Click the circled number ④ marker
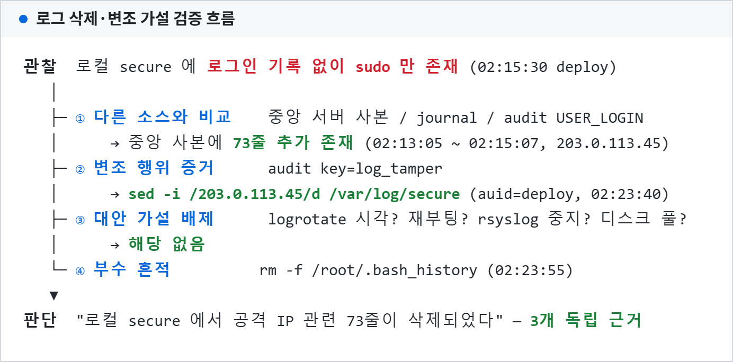The image size is (733, 362). tap(80, 270)
